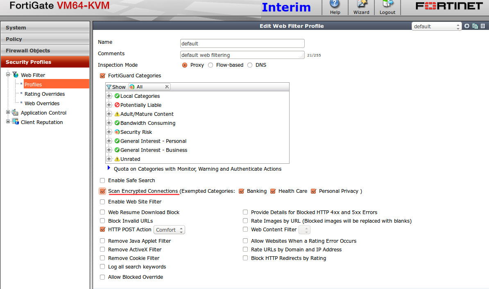Open HTTP POST Action Comfort dropdown
Viewport: 489px width, 289px height.
click(169, 230)
